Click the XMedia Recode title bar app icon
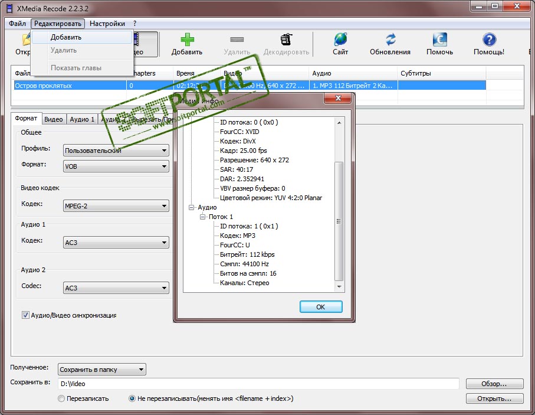Image resolution: width=535 pixels, height=415 pixels. coord(10,8)
